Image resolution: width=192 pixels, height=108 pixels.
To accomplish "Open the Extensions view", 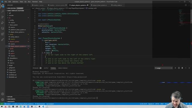I will 3,34.
